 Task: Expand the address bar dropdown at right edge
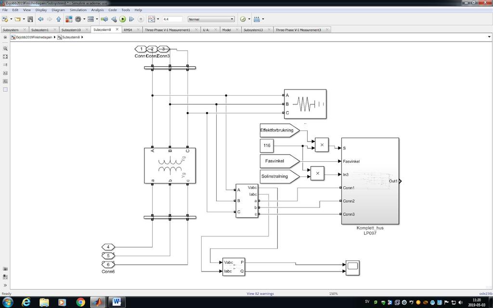coord(489,37)
